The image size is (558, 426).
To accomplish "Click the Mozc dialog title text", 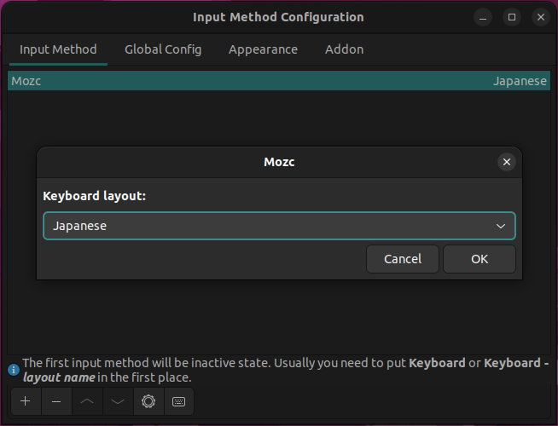I will tap(279, 162).
